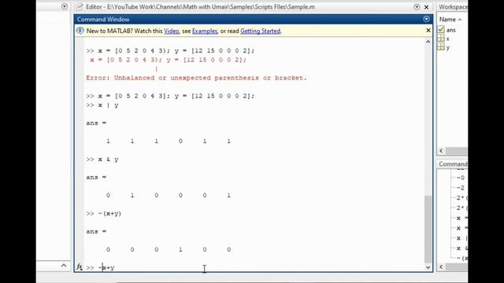
Task: Click the Error unbalanced parenthesis message
Action: [196, 78]
